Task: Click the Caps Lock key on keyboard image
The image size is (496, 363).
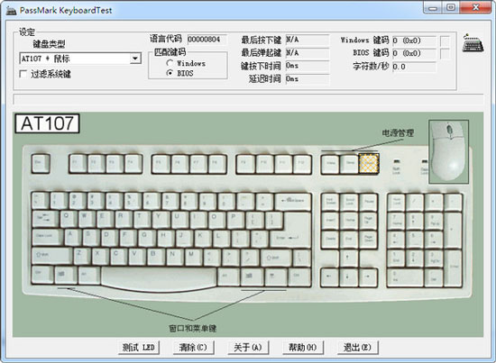Action: point(48,237)
